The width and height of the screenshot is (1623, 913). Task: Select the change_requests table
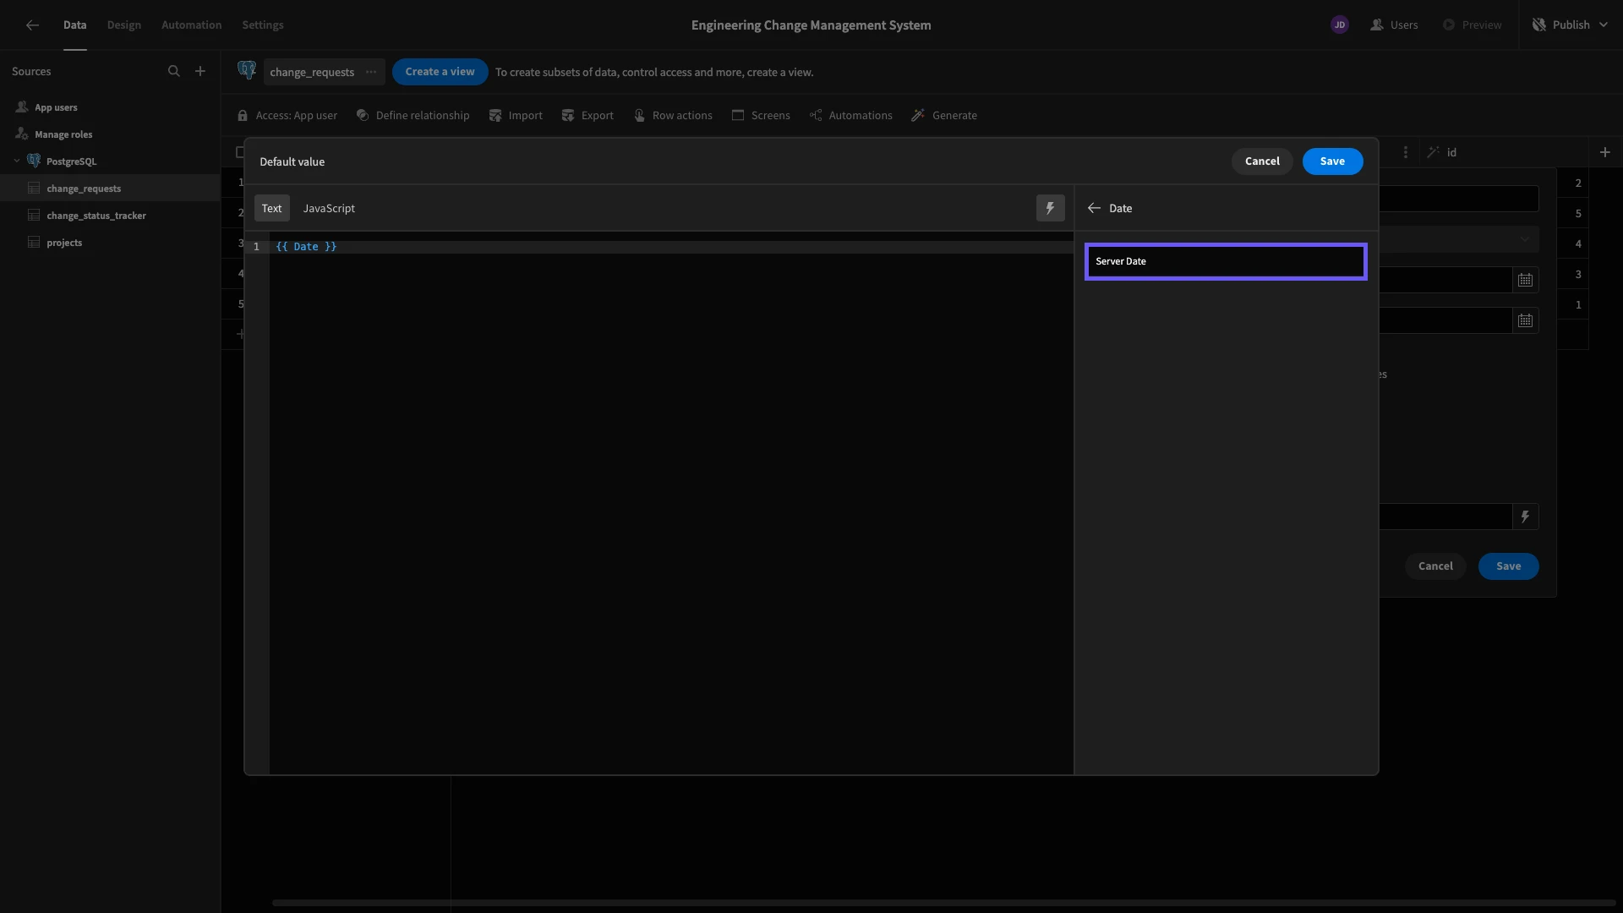pos(110,189)
